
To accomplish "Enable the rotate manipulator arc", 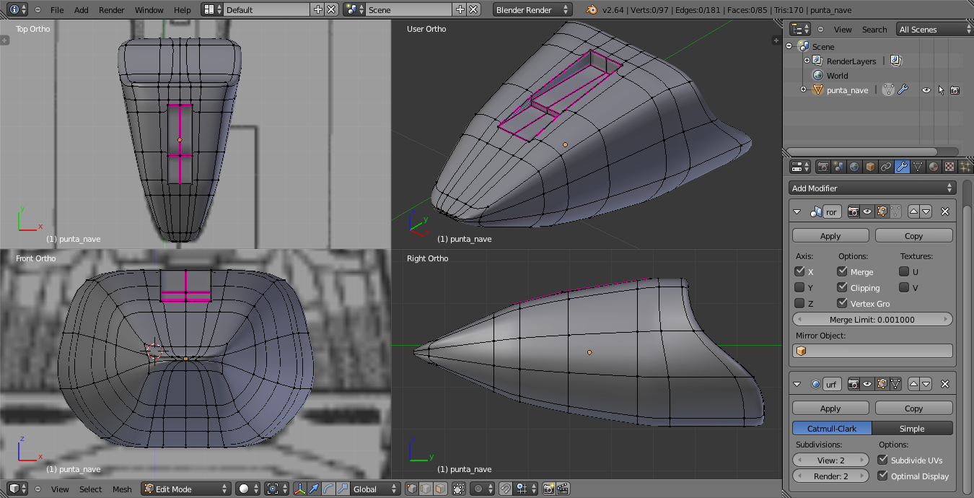I will pyautogui.click(x=328, y=489).
